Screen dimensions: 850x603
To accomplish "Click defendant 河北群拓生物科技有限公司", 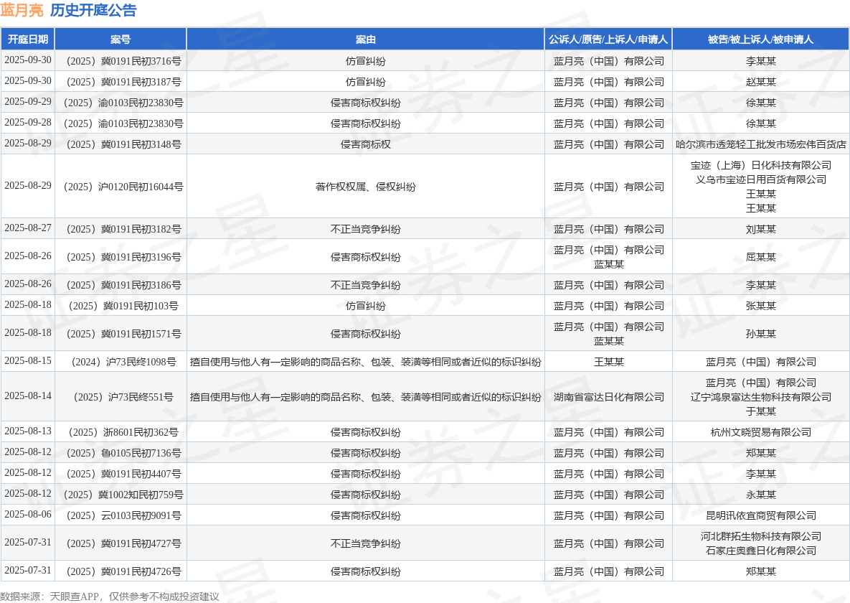I will click(x=760, y=536).
